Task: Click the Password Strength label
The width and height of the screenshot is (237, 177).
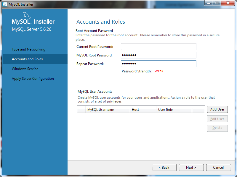Action: (137, 71)
